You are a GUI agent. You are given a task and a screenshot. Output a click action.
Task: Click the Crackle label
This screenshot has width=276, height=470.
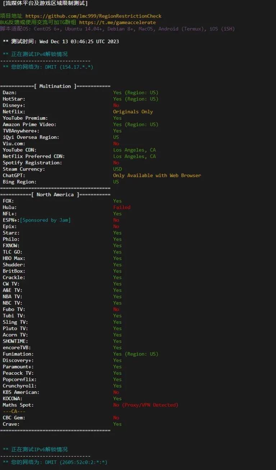click(x=14, y=278)
